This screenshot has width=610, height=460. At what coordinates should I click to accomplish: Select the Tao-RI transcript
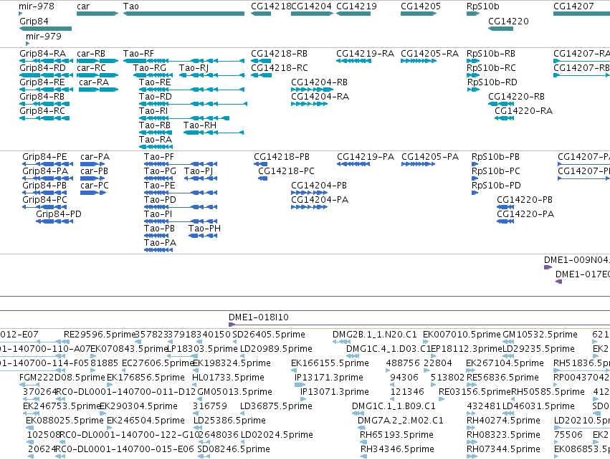click(184, 119)
